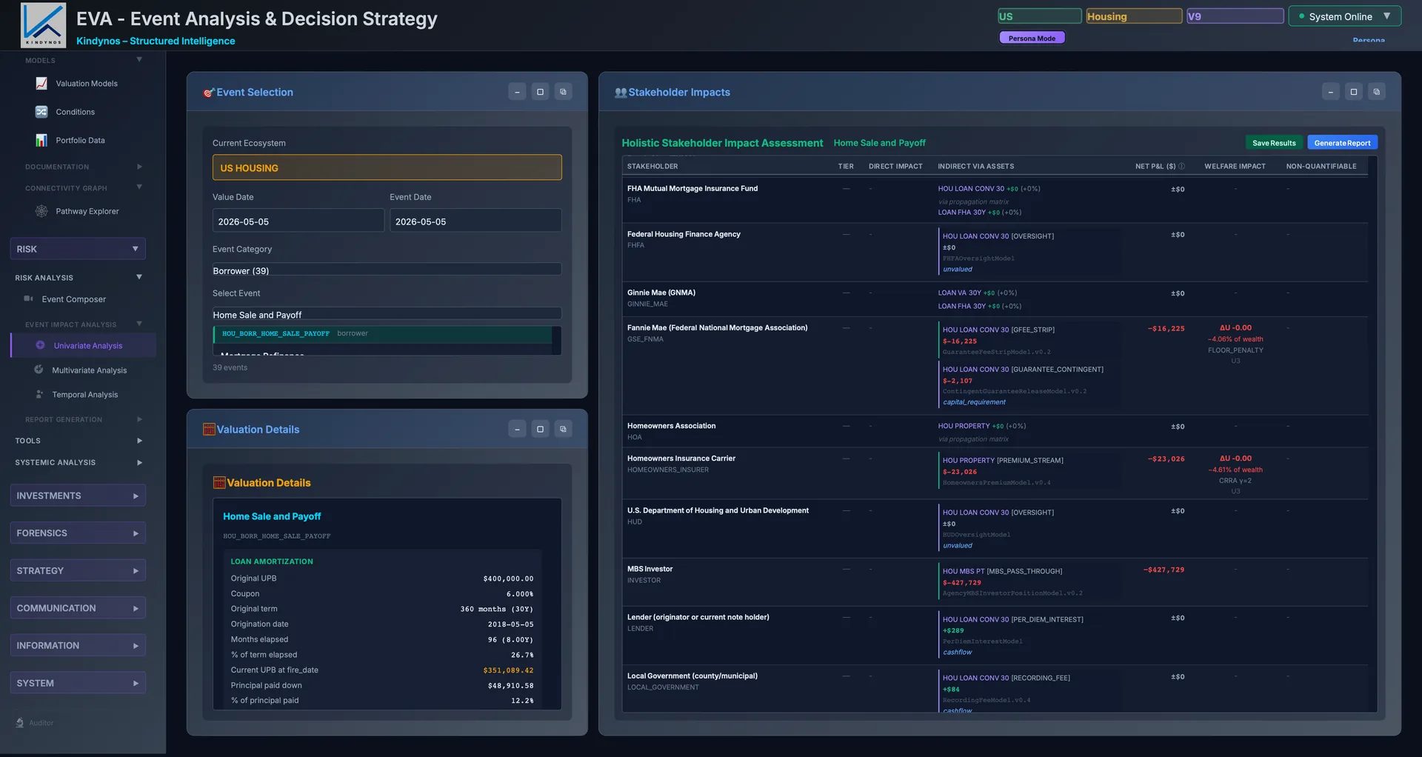Open the INVESTMENTS menu
Screen dimensions: 1422x757
[x=78, y=496]
